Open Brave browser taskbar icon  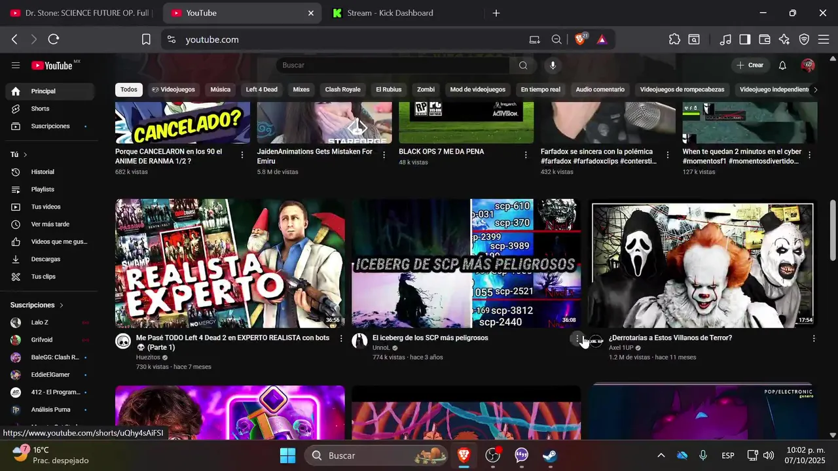(x=464, y=455)
